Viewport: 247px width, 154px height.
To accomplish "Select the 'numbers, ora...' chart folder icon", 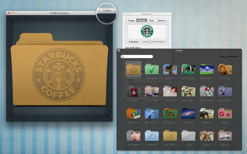I will pyautogui.click(x=133, y=113).
